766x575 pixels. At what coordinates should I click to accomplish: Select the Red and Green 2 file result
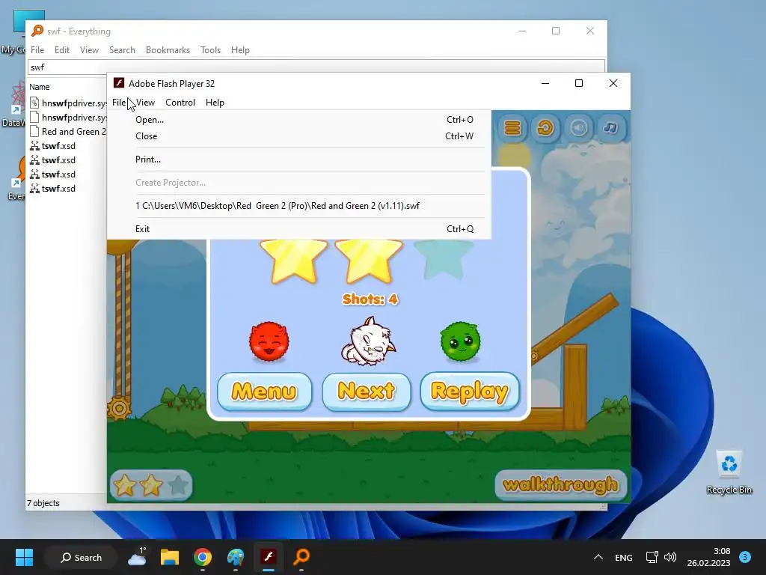click(x=68, y=132)
